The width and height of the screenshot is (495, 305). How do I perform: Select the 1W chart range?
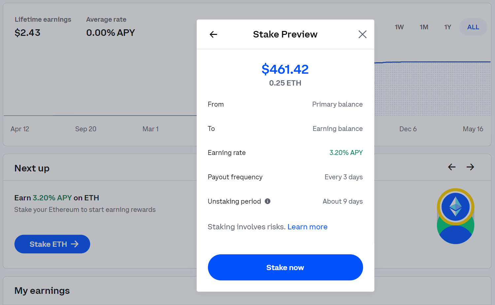point(399,27)
